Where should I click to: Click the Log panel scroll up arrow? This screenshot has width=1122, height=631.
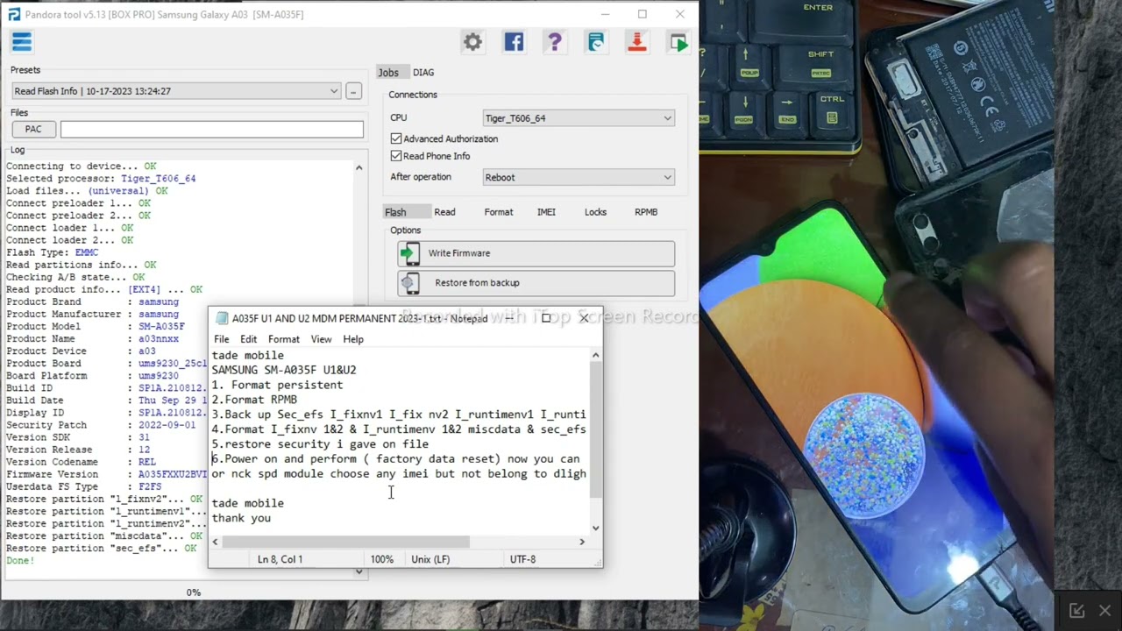(359, 167)
